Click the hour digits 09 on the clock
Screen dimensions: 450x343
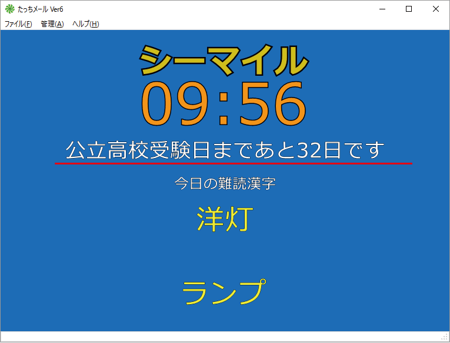[176, 105]
